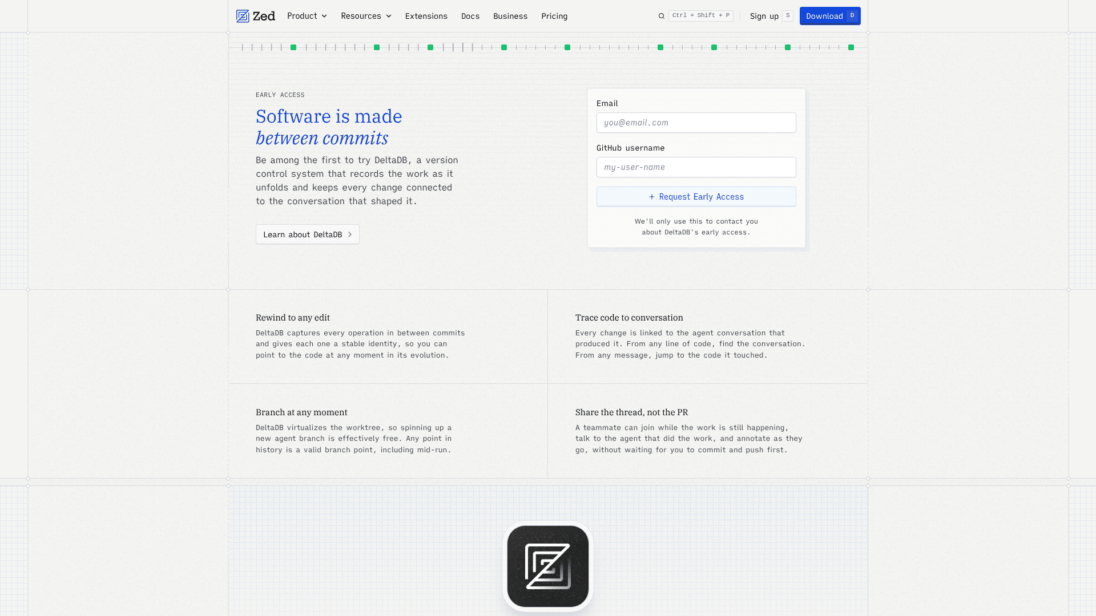Open Learn about DeltaDB link

coord(308,234)
